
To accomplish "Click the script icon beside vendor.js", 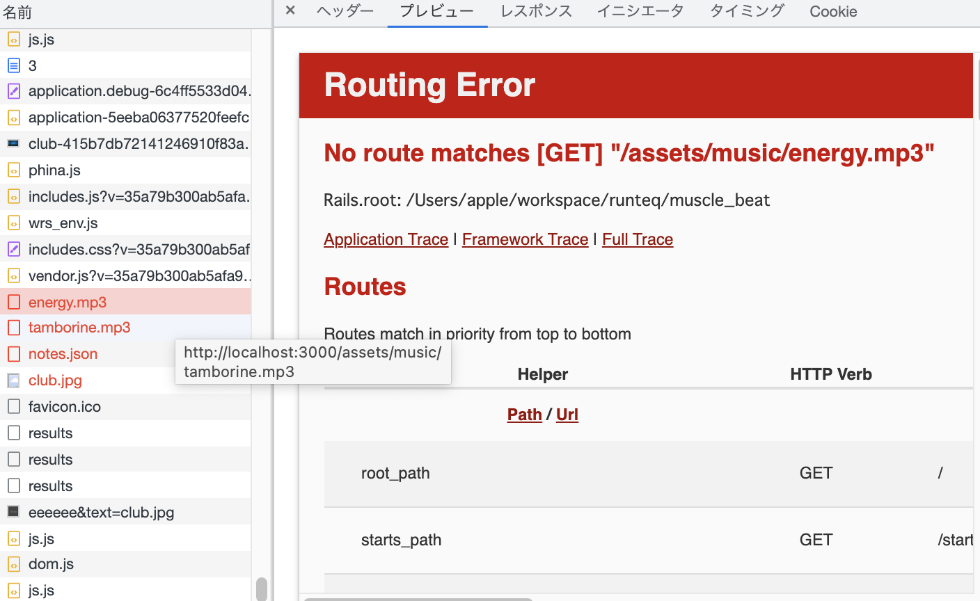I will click(x=14, y=276).
